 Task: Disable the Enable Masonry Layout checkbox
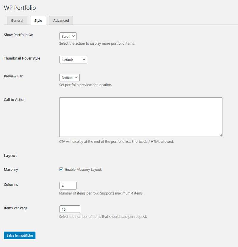pyautogui.click(x=61, y=170)
